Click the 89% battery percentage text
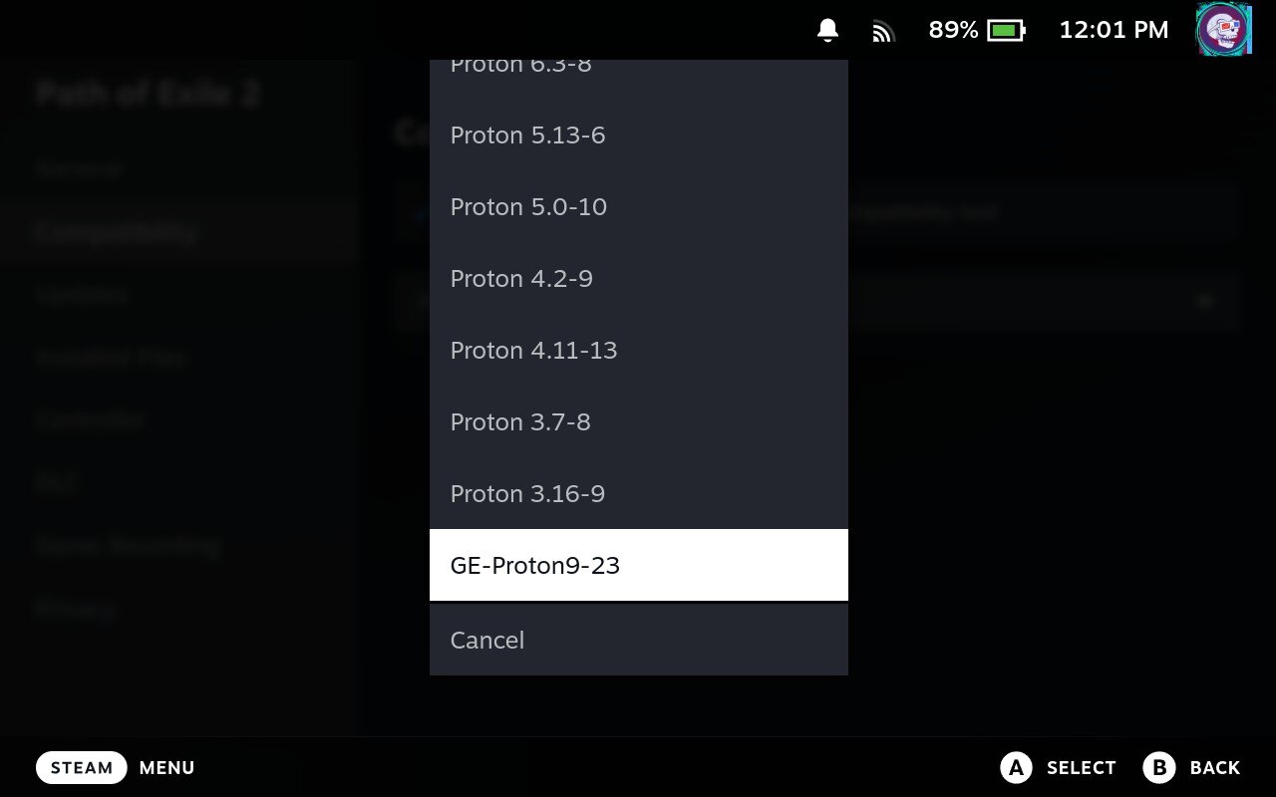Viewport: 1276px width, 797px height. point(953,30)
